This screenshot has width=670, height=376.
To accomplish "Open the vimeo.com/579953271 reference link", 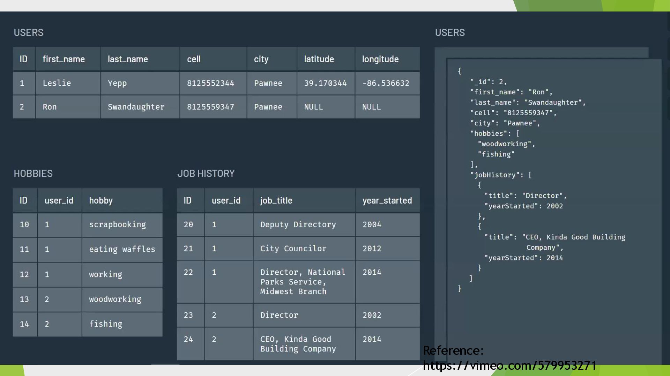I will click(x=509, y=365).
